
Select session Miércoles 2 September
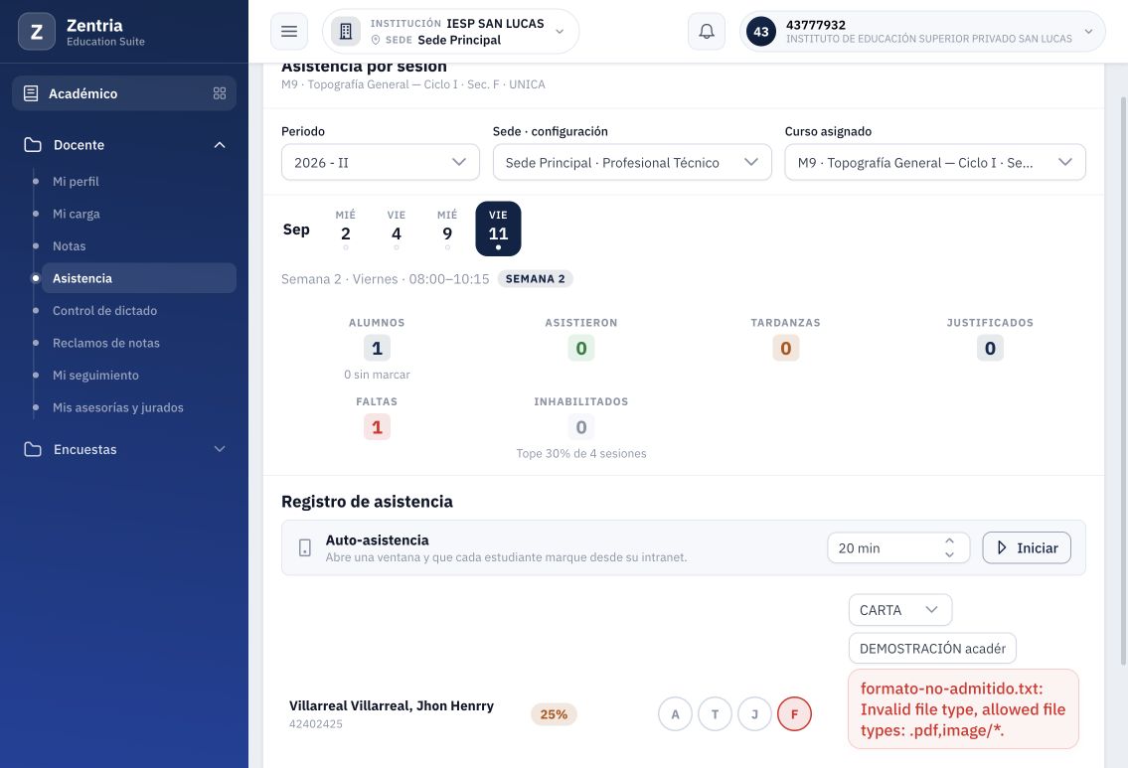click(345, 229)
